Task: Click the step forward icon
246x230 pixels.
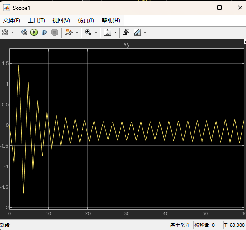Action: [44, 32]
